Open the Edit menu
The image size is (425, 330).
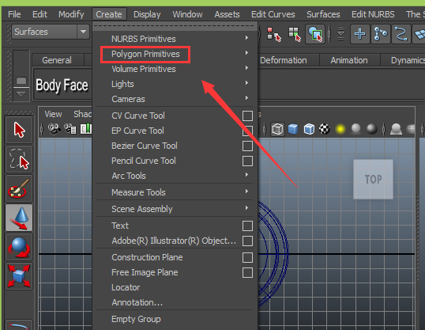point(39,14)
